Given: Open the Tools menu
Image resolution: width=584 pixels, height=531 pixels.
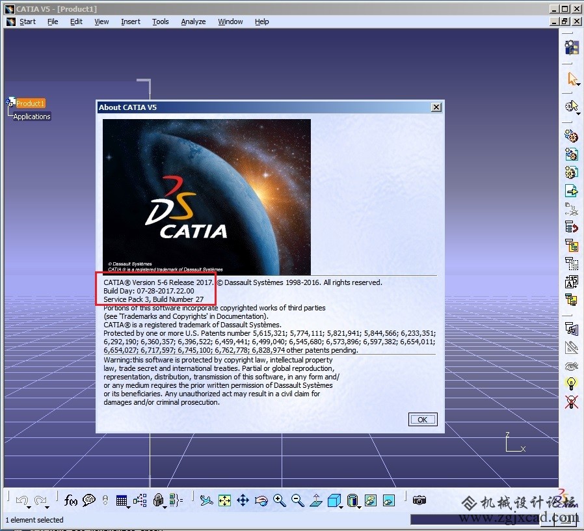Looking at the screenshot, I should (x=160, y=21).
